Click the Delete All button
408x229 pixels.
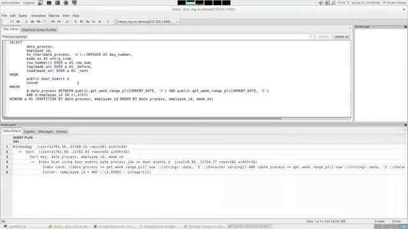342,37
